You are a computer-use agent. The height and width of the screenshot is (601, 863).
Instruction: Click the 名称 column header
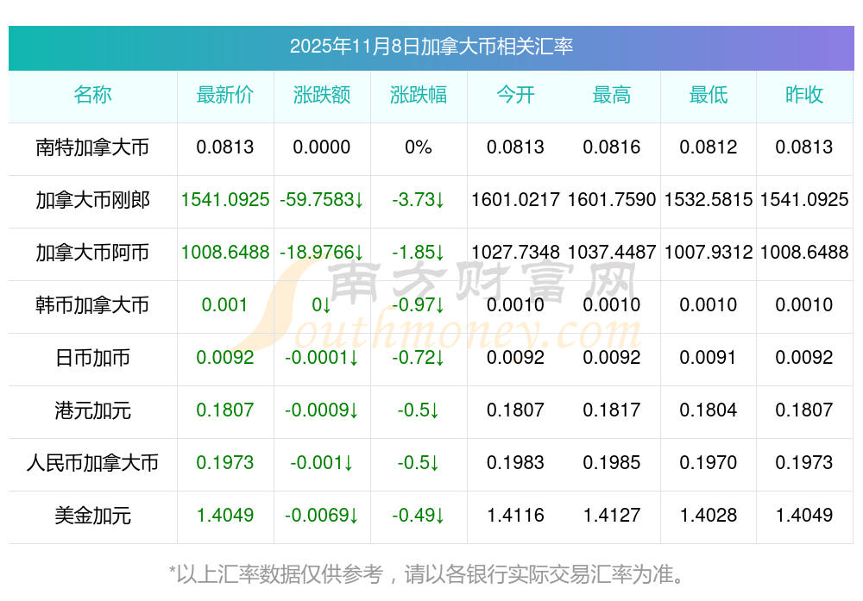(92, 96)
